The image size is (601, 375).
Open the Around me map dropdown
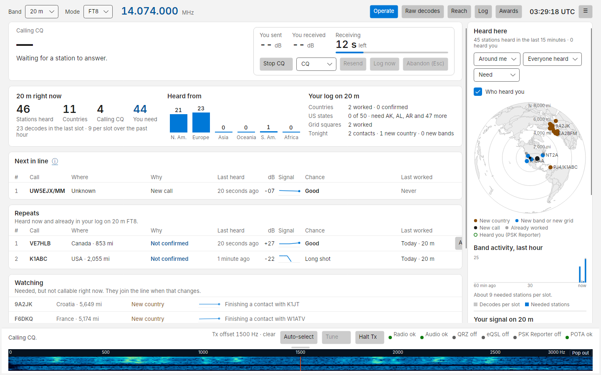[x=497, y=59]
